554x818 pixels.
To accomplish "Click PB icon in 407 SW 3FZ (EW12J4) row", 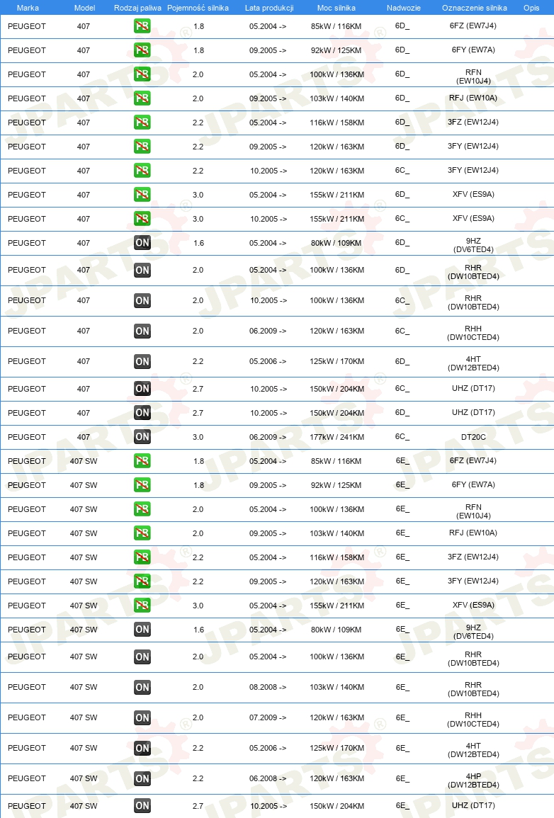I will tap(142, 557).
